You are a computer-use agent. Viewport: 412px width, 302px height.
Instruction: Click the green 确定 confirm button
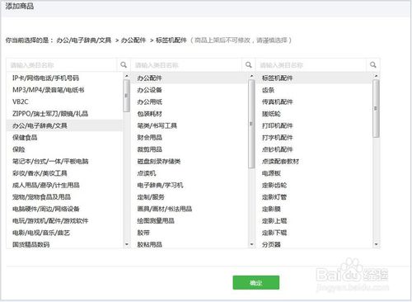coord(256,282)
